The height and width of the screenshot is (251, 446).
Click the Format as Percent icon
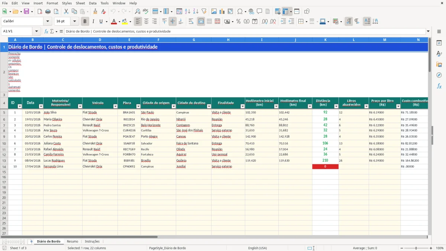click(x=238, y=22)
